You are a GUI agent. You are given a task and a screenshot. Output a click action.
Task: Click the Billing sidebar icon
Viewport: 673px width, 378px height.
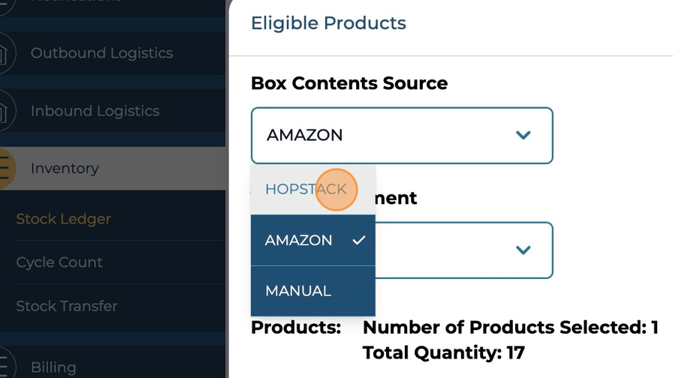5,367
